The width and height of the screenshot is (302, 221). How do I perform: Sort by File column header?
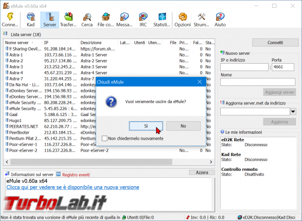pyautogui.click(x=170, y=43)
